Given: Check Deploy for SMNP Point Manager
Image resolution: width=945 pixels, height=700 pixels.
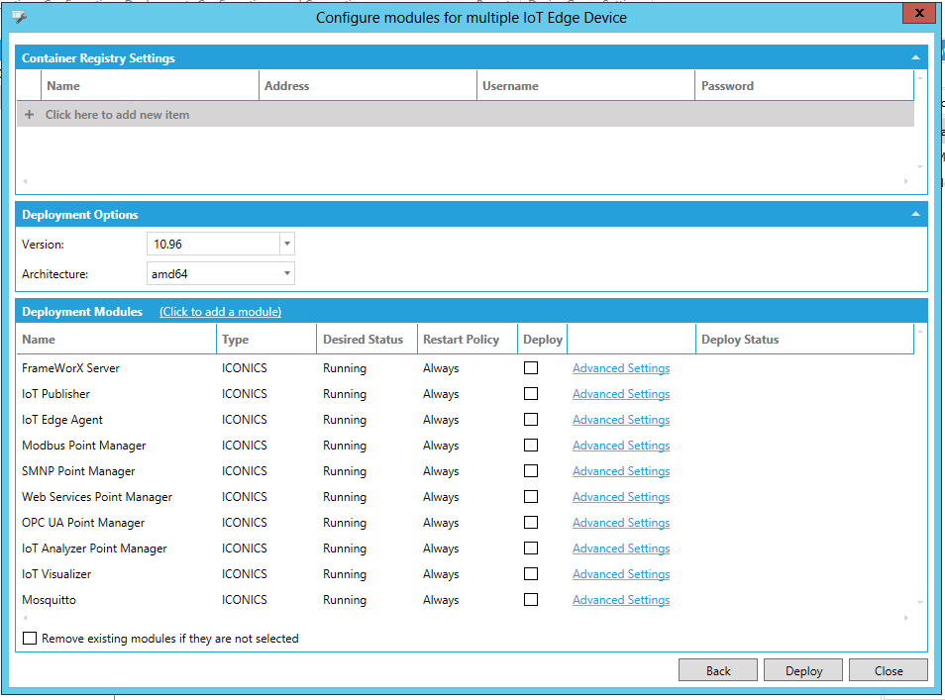Looking at the screenshot, I should (531, 471).
